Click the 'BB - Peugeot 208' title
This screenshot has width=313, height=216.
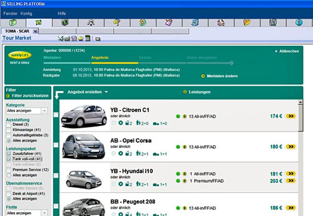pos(133,202)
